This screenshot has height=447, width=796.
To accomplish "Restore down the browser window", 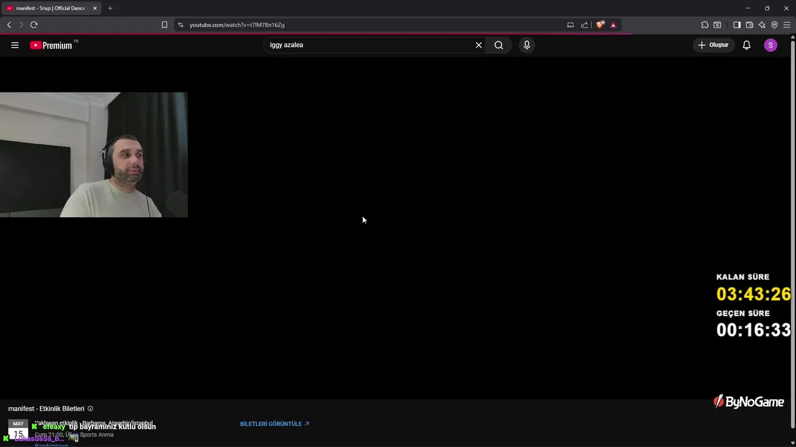I will [x=767, y=8].
